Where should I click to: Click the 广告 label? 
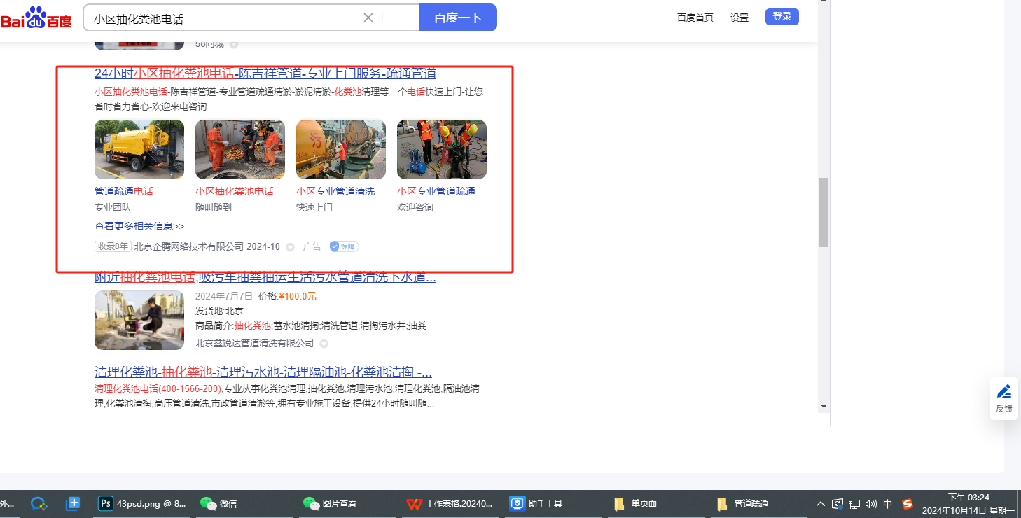pos(312,246)
